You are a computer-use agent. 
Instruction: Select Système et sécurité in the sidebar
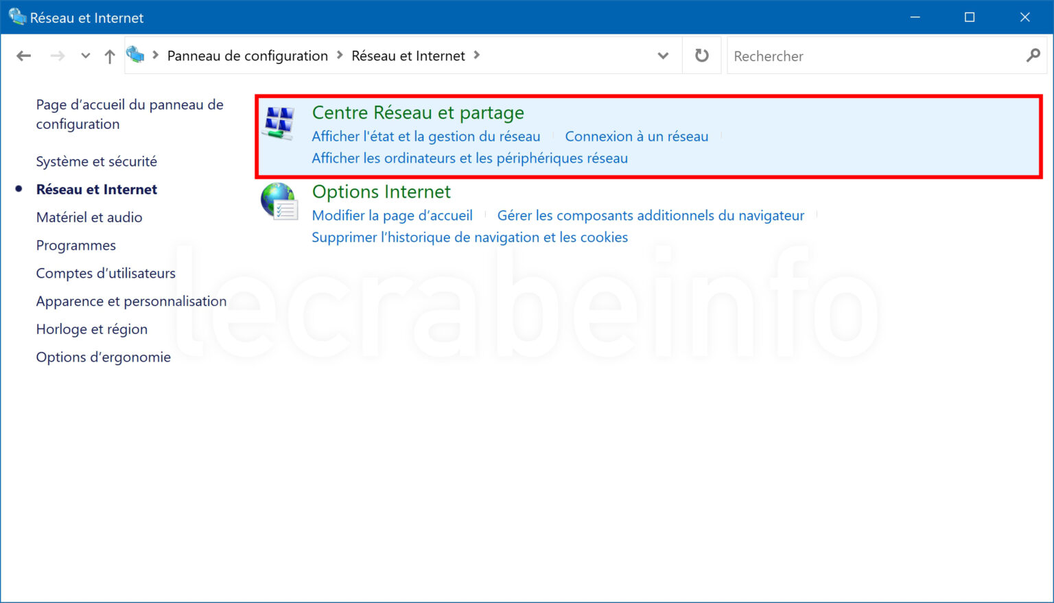click(x=95, y=161)
